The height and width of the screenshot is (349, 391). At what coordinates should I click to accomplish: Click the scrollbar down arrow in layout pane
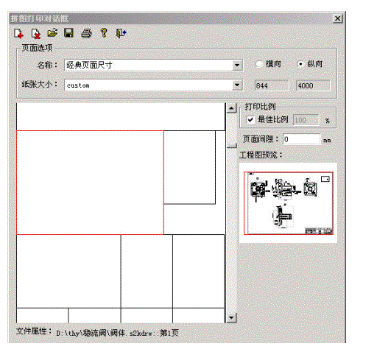tap(231, 318)
